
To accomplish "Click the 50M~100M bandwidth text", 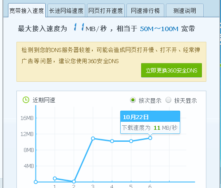I will pos(159,29).
